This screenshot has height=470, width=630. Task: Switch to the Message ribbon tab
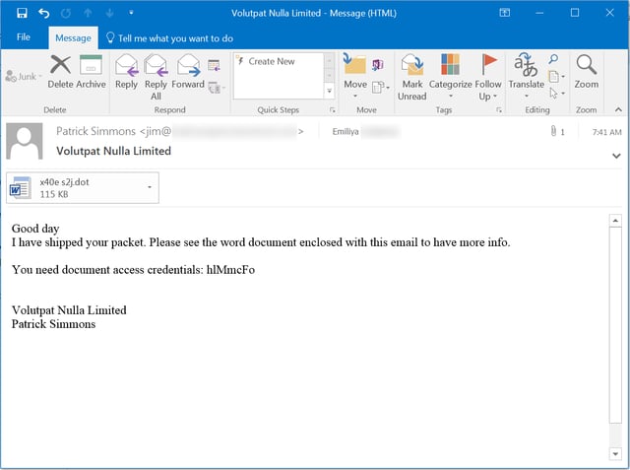[x=73, y=37]
